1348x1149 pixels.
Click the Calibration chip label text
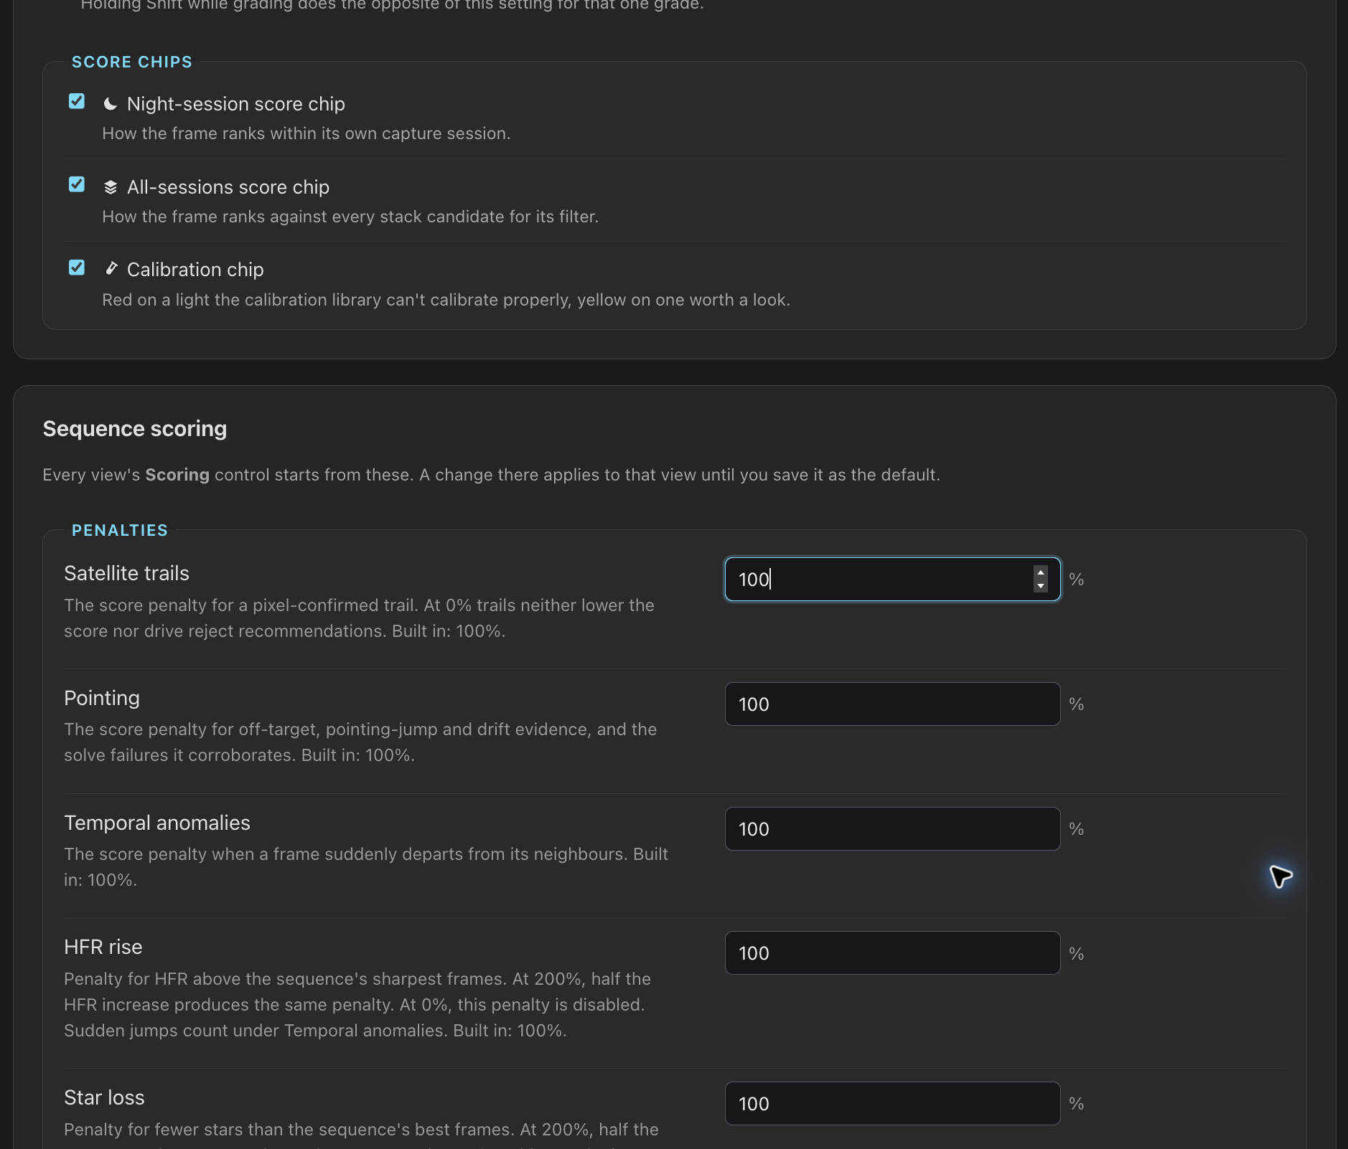(195, 270)
